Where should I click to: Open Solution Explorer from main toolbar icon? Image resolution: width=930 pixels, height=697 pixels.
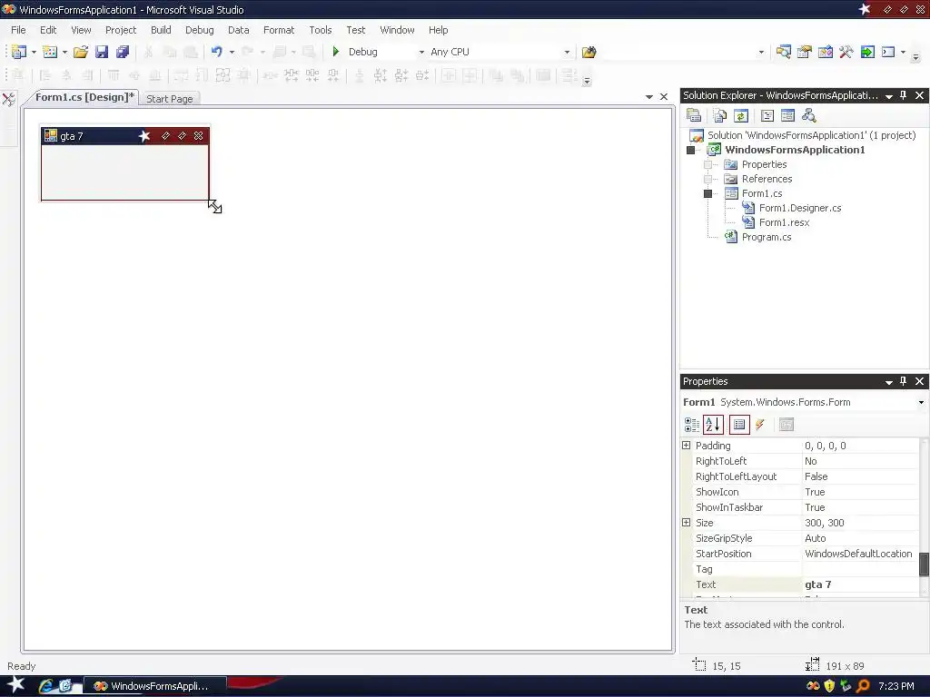point(783,52)
